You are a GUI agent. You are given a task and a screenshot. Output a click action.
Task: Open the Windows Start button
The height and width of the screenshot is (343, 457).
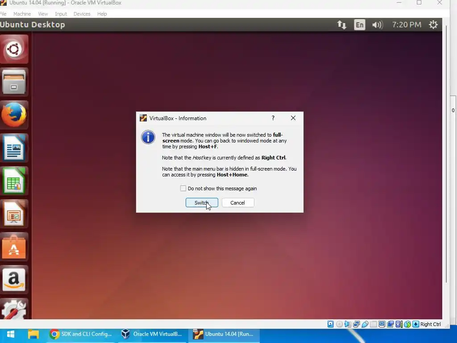point(11,334)
